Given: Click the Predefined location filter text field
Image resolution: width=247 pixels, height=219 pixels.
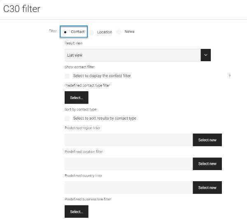Looking at the screenshot, I should pos(129,164).
